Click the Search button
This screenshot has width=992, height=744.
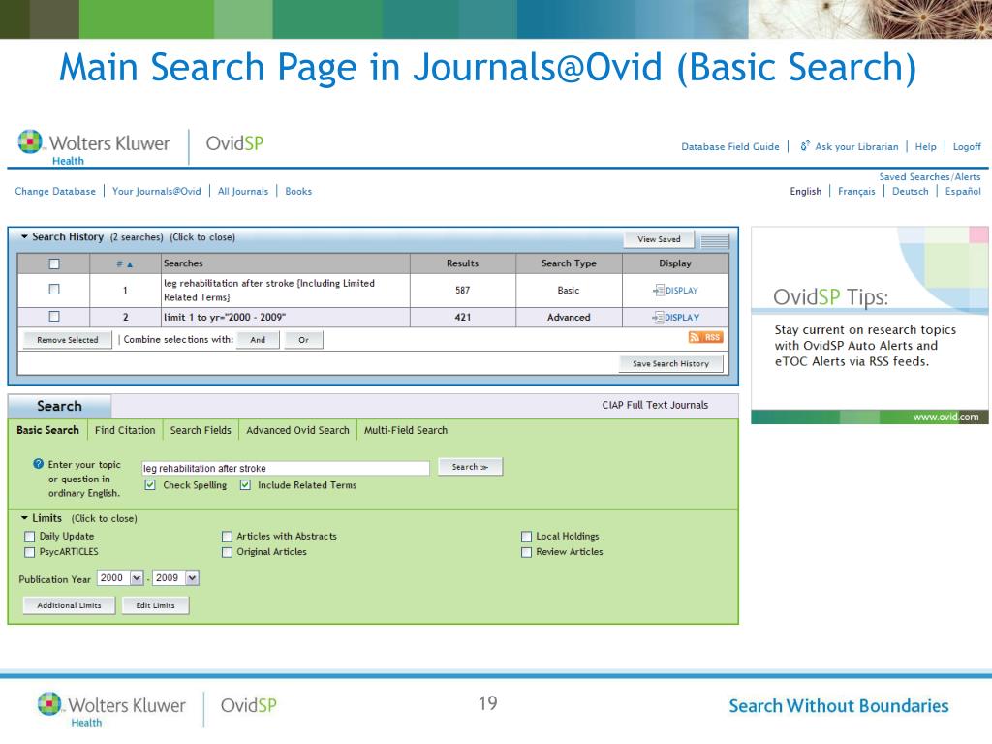(470, 467)
